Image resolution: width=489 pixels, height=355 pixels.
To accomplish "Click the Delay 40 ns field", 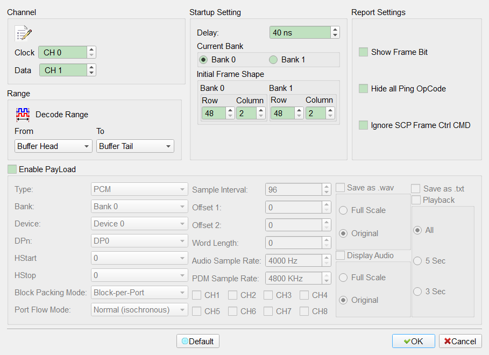I will 300,32.
